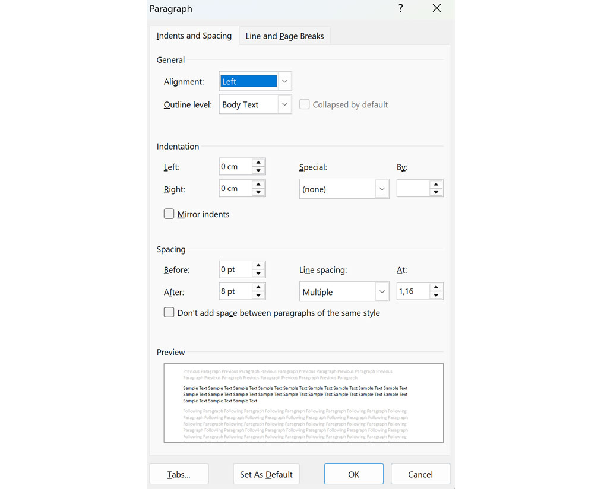Dismiss the dialog with Cancel
The image size is (601, 489).
(x=420, y=474)
